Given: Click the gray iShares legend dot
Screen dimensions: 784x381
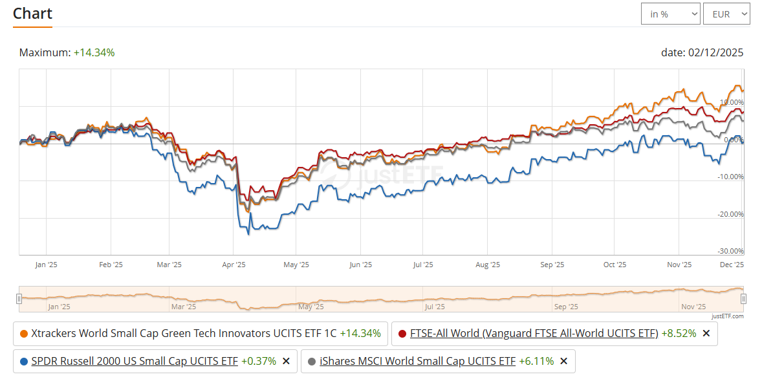Looking at the screenshot, I should coord(312,362).
